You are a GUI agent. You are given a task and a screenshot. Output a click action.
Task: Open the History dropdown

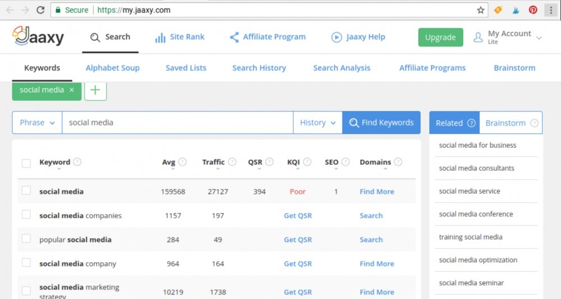318,123
